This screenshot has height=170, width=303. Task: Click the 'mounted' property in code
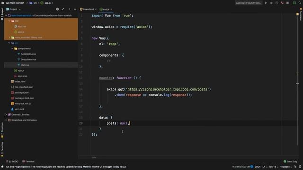[106, 78]
